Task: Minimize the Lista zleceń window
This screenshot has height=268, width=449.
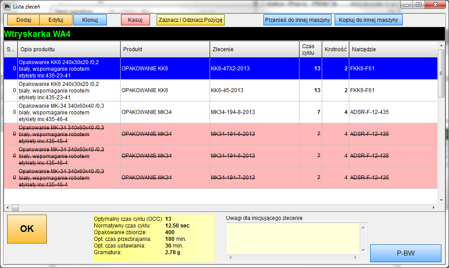Action: coord(407,5)
